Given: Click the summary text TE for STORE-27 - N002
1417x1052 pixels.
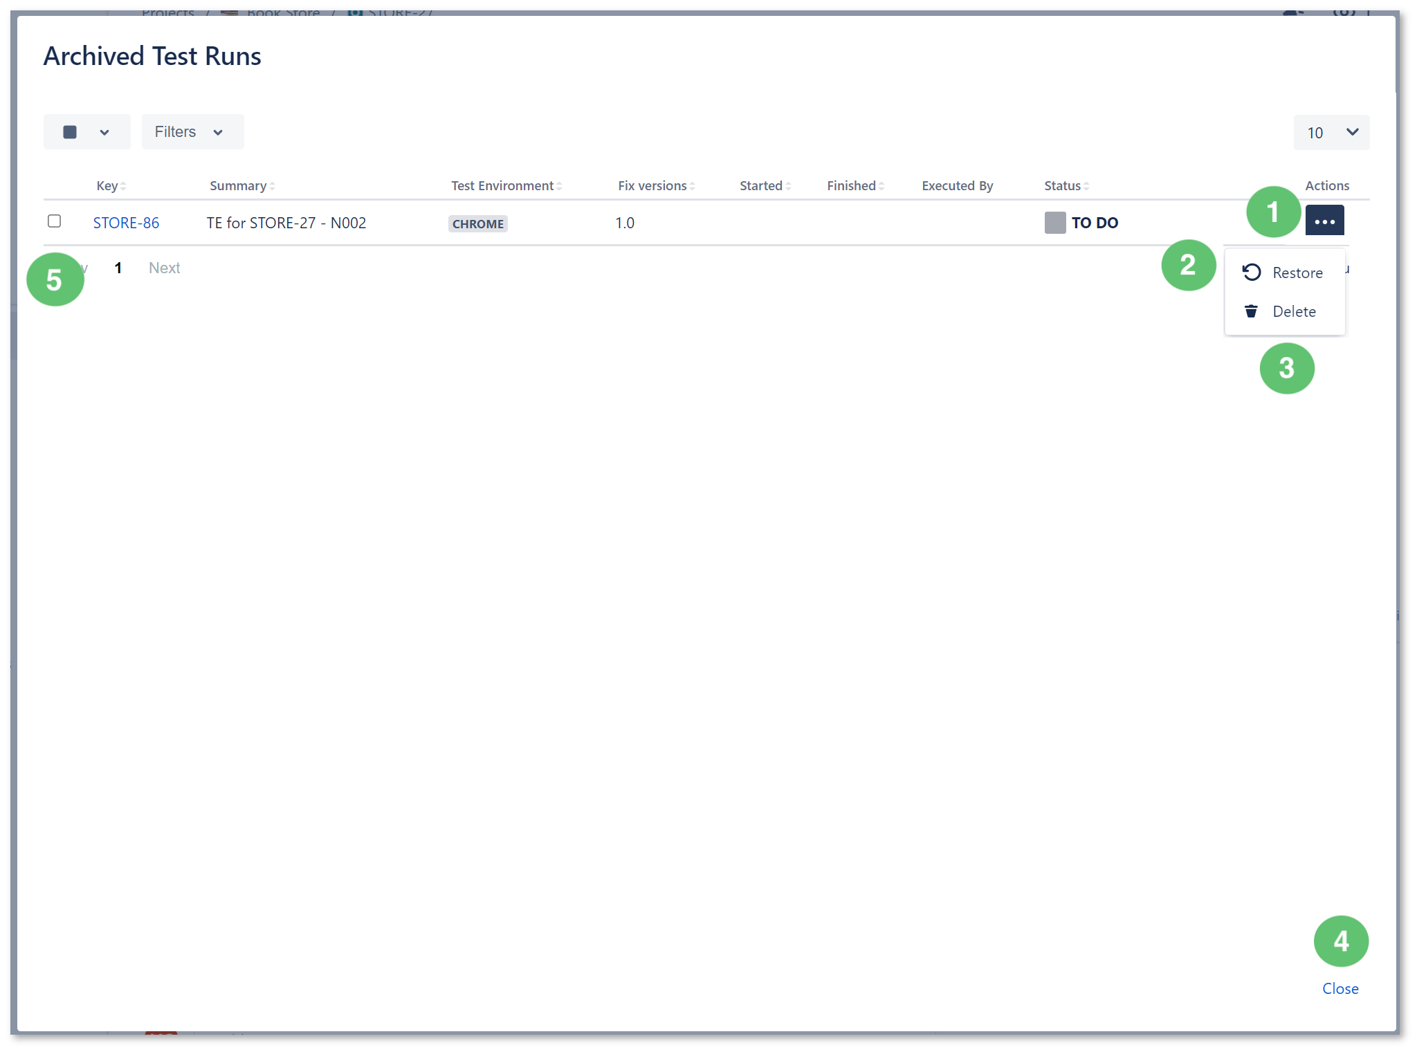Looking at the screenshot, I should pos(286,223).
